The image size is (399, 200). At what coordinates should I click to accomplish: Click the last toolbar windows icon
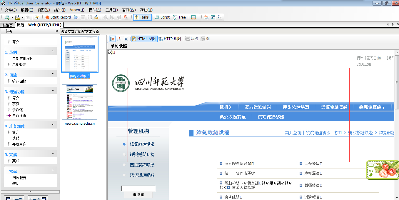(220, 17)
